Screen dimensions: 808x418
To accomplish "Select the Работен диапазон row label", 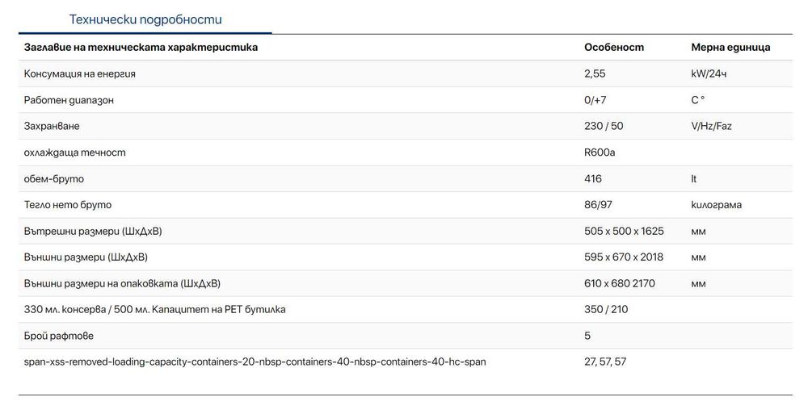I will [x=69, y=100].
